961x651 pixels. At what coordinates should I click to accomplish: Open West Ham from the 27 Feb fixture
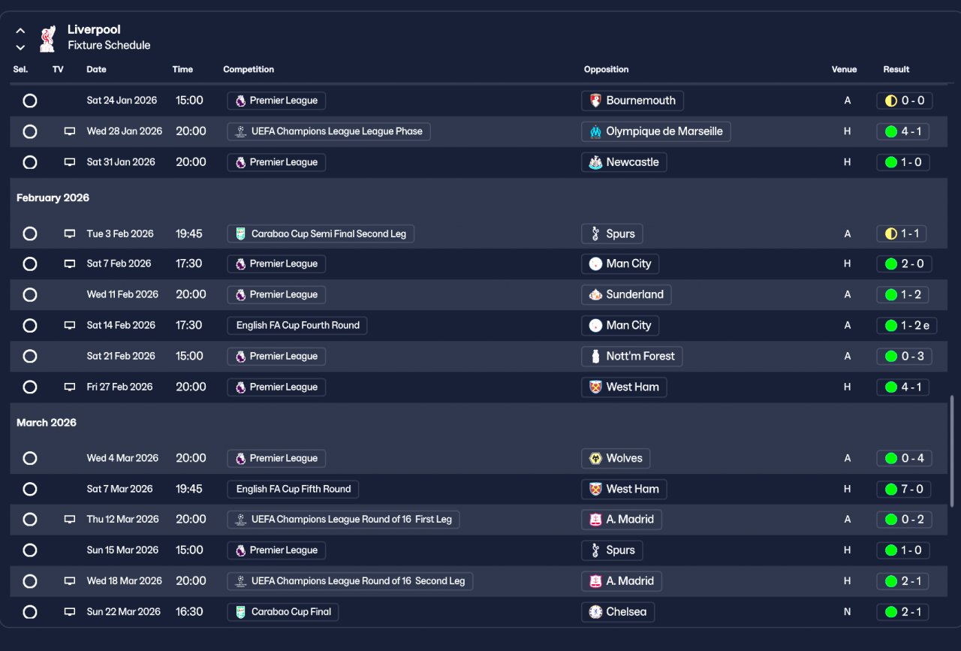click(624, 387)
